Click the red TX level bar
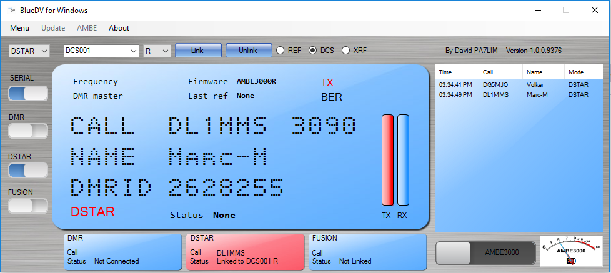Screen dimensions: 611x273 click(388, 160)
